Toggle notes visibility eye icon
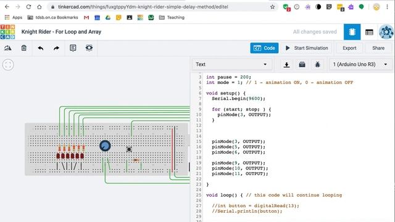Screen dimensions: 395x222 click(89, 47)
